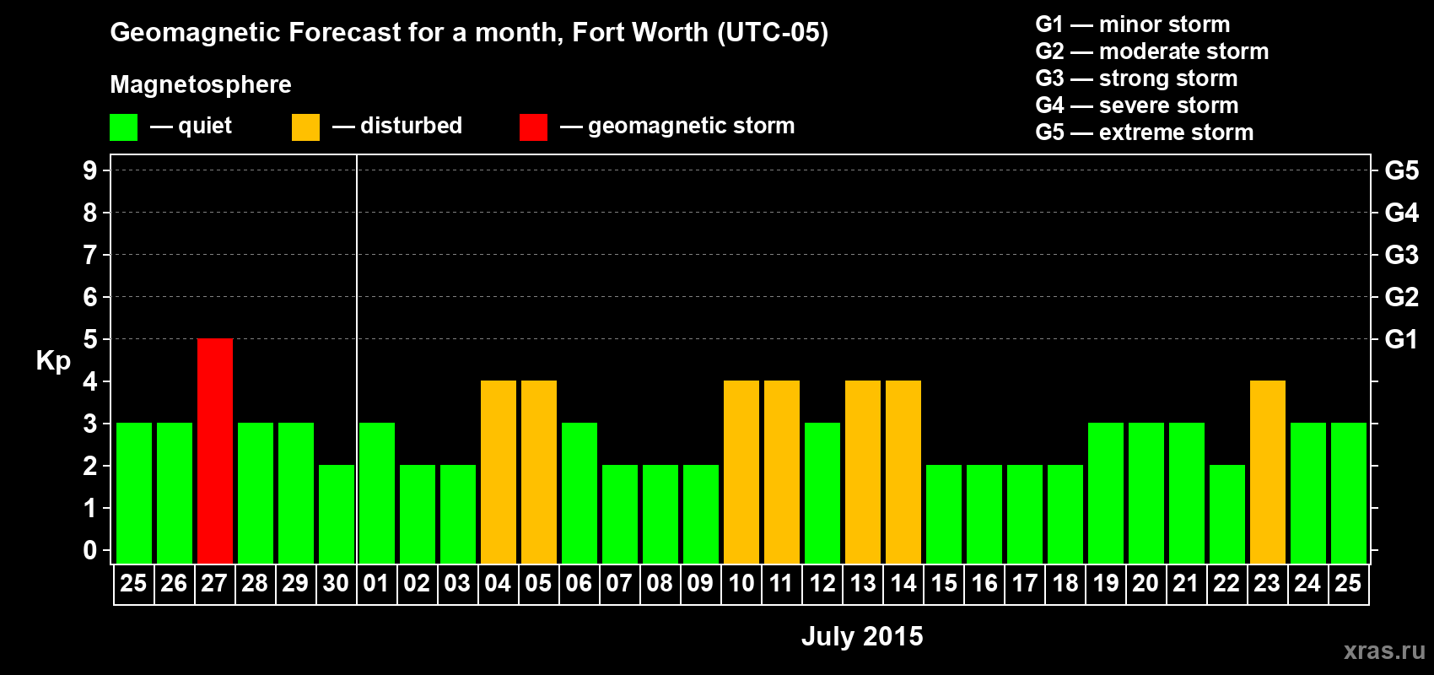Click the 'G4 — severe storm' legend line
The height and width of the screenshot is (675, 1434).
(1137, 105)
